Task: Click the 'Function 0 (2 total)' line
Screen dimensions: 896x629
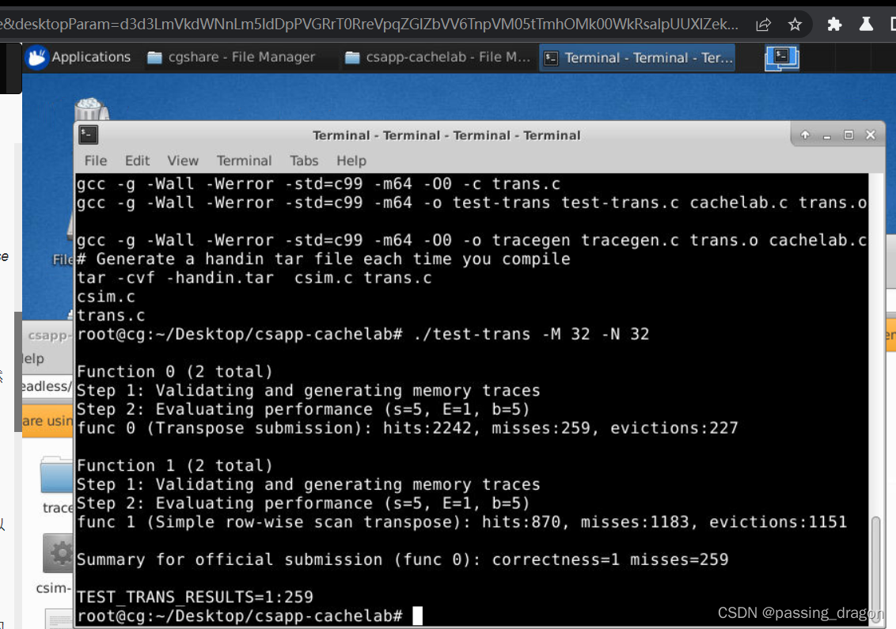Action: pyautogui.click(x=175, y=372)
